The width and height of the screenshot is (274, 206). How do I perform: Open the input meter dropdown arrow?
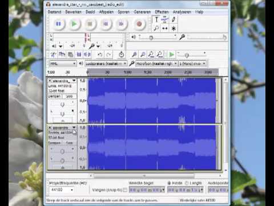pos(98,46)
